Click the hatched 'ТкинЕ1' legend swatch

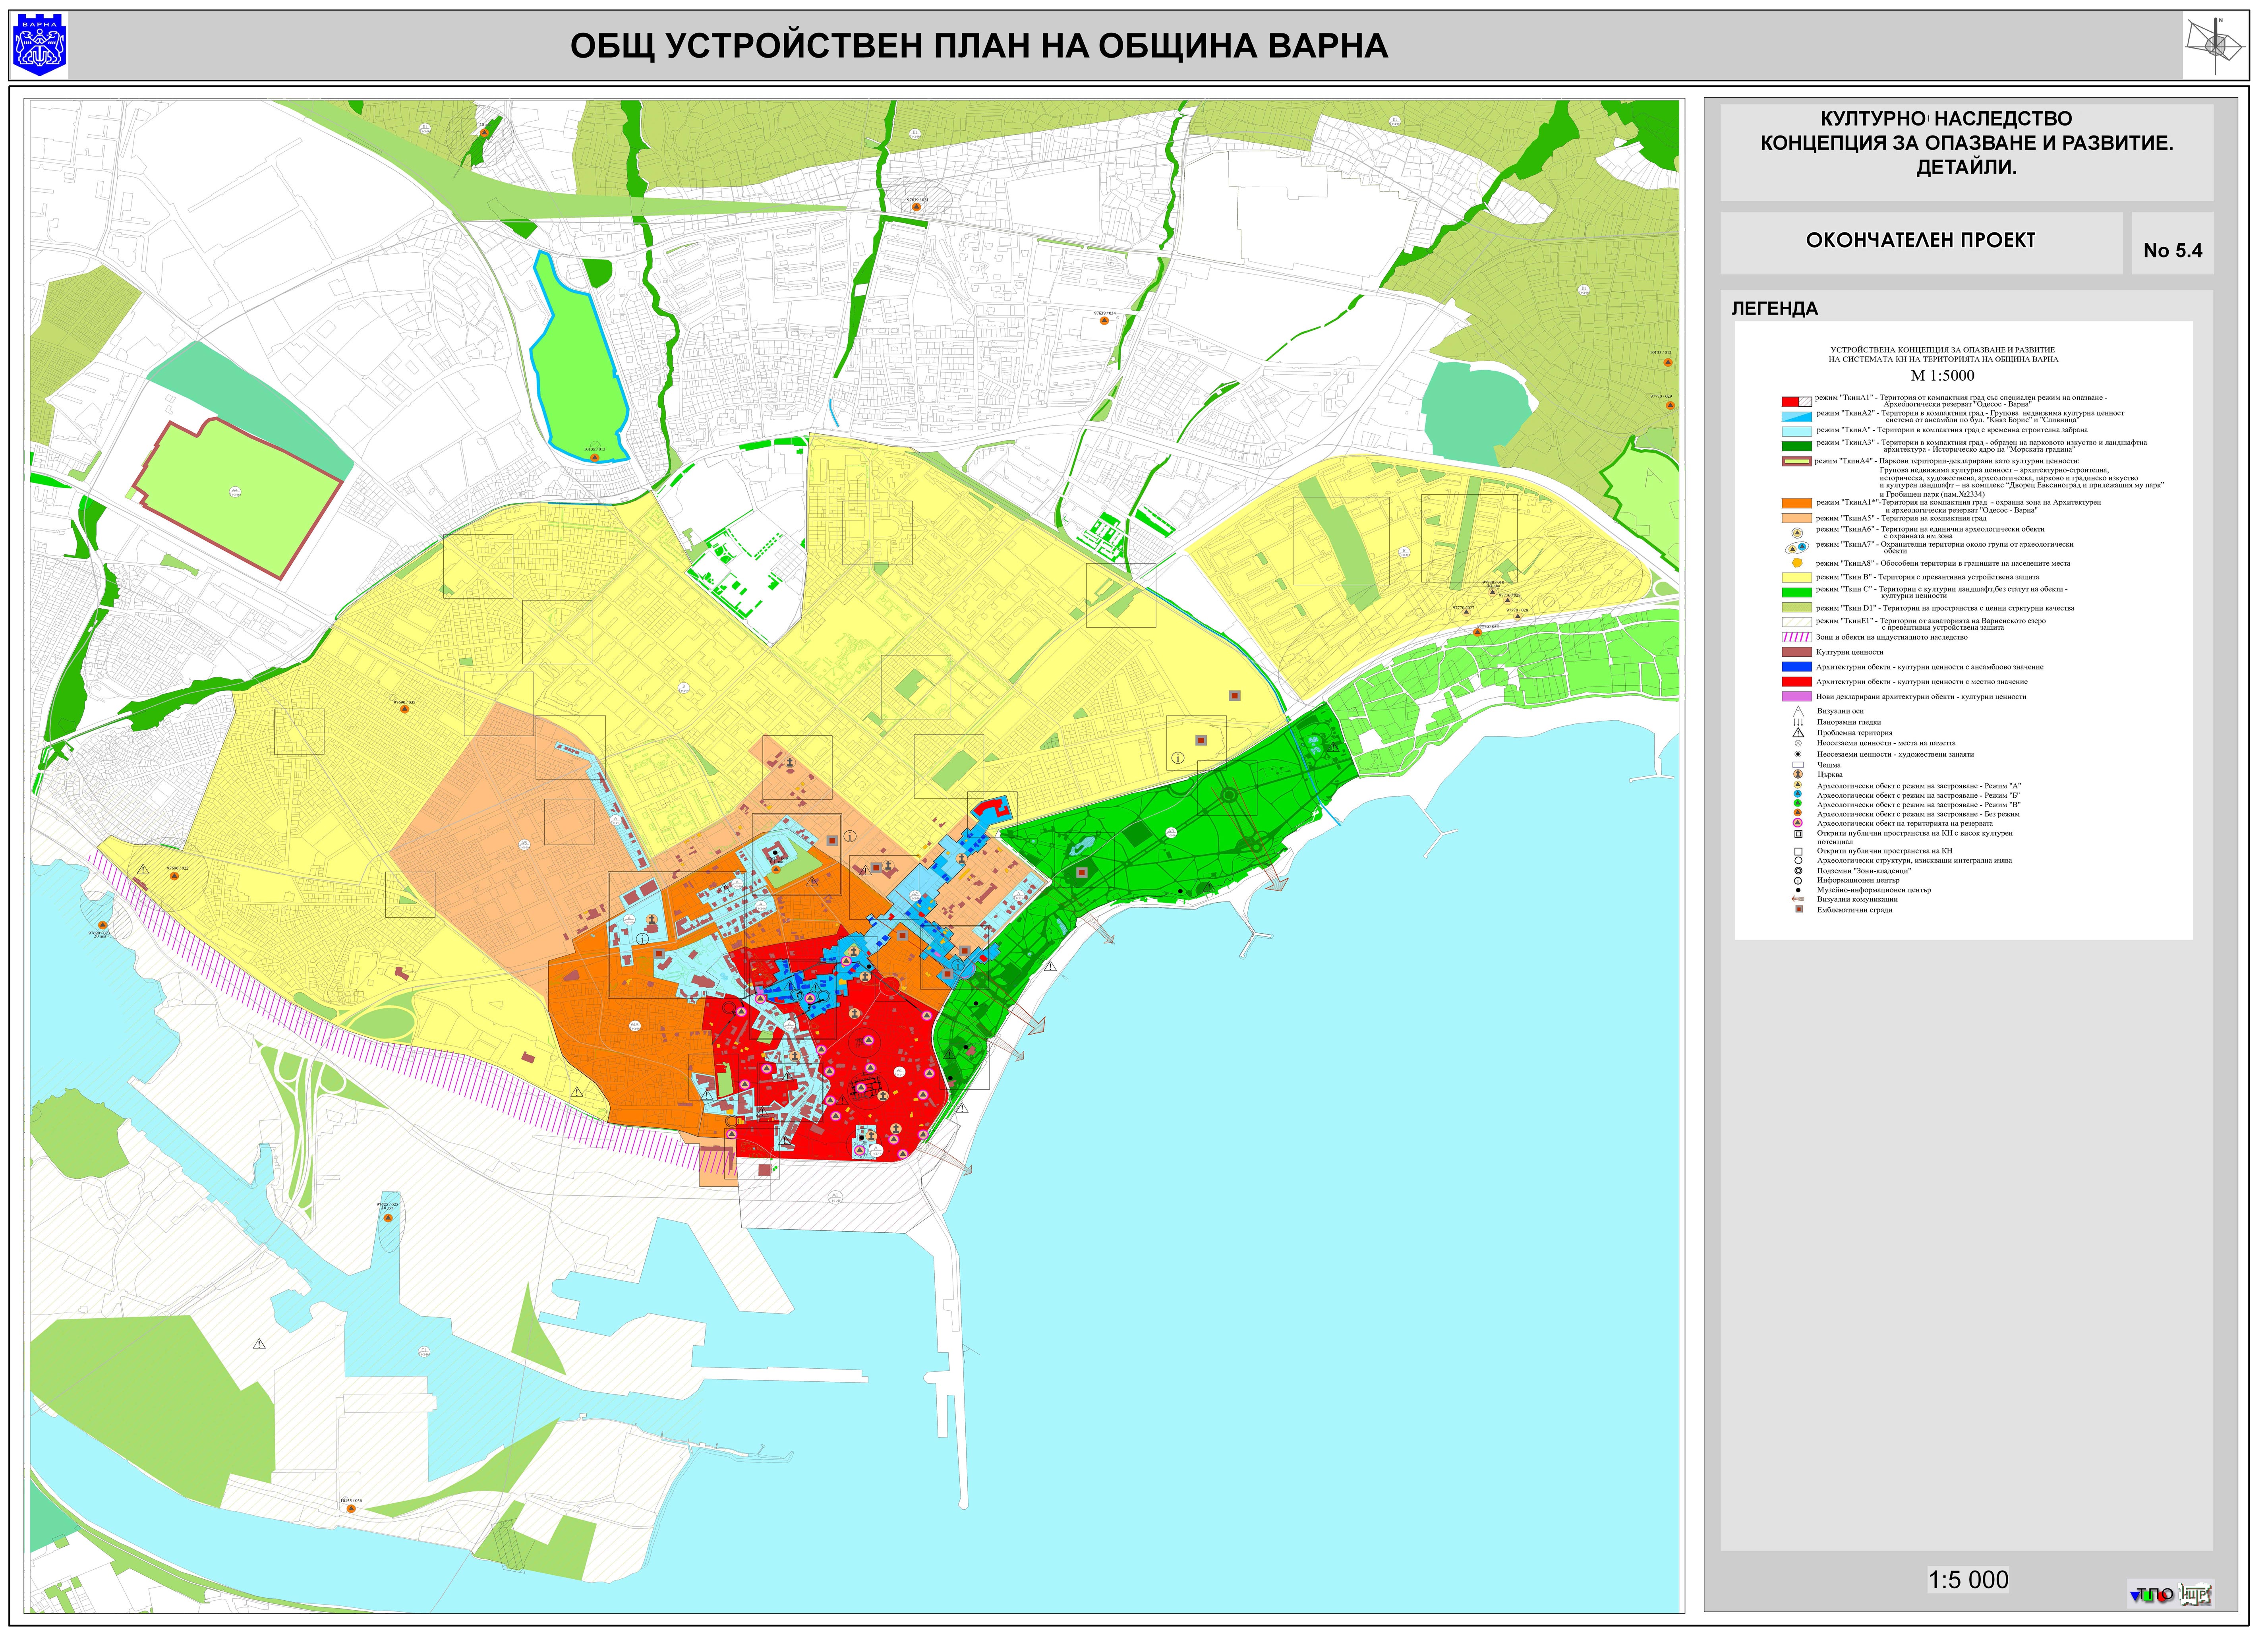coord(1797,622)
